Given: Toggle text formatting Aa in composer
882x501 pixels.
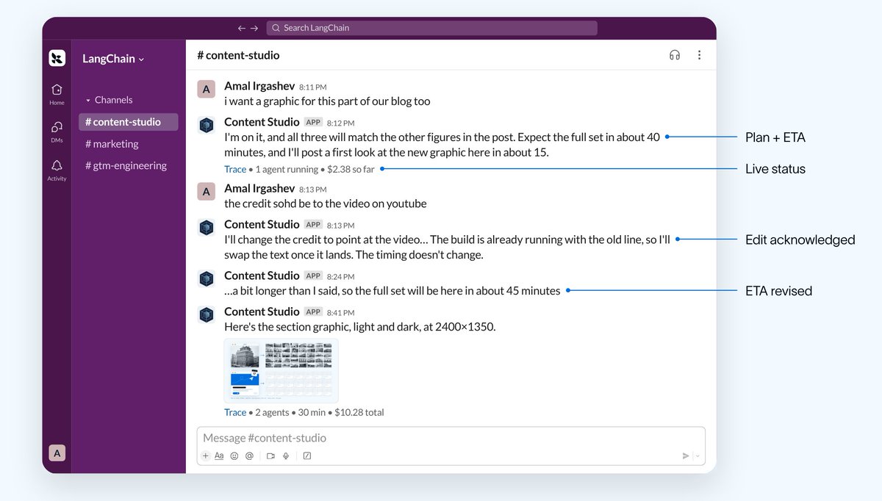Looking at the screenshot, I should point(219,455).
